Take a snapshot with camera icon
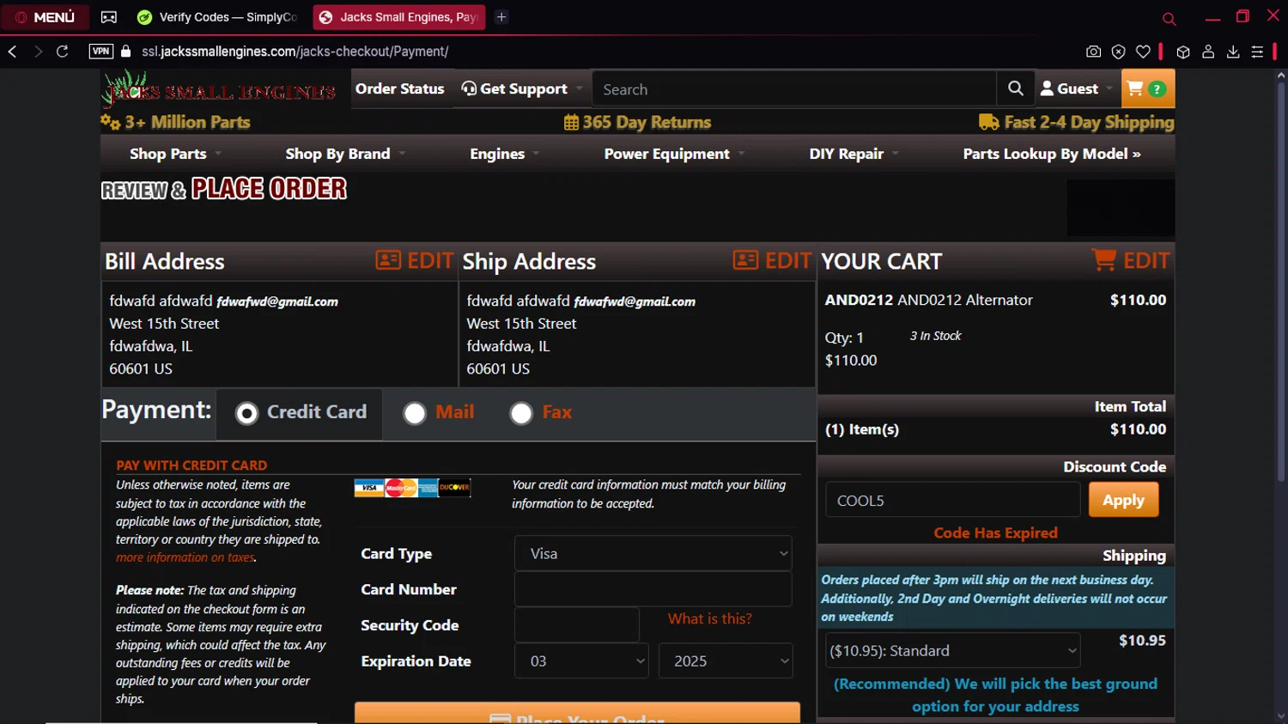 coord(1093,52)
